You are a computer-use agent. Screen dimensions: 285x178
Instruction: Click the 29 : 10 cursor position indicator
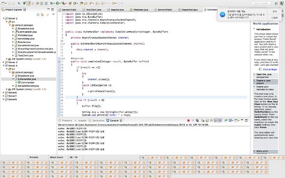[x=74, y=157]
